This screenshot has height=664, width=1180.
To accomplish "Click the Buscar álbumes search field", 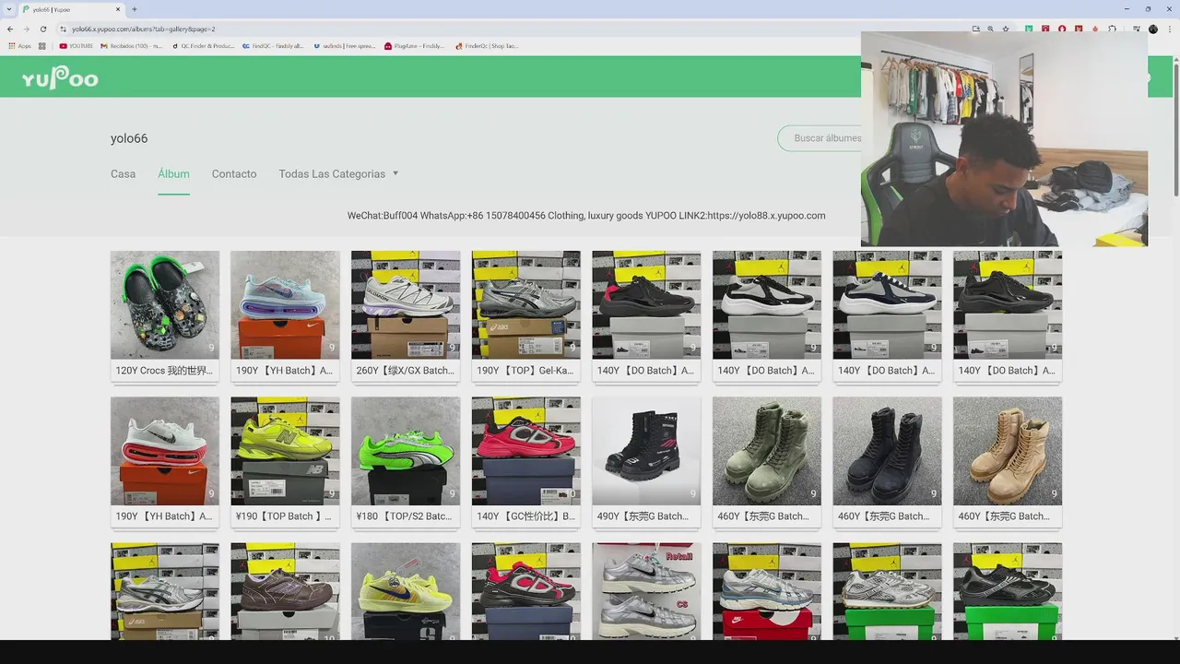I will click(x=820, y=138).
